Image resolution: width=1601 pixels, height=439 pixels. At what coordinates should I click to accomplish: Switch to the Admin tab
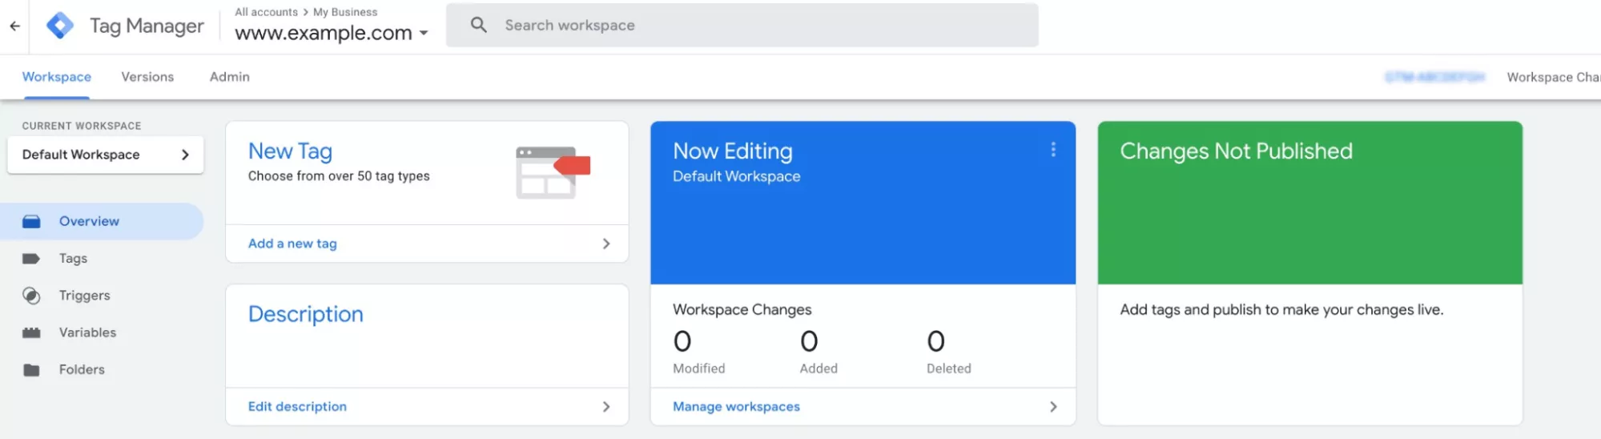(x=230, y=77)
